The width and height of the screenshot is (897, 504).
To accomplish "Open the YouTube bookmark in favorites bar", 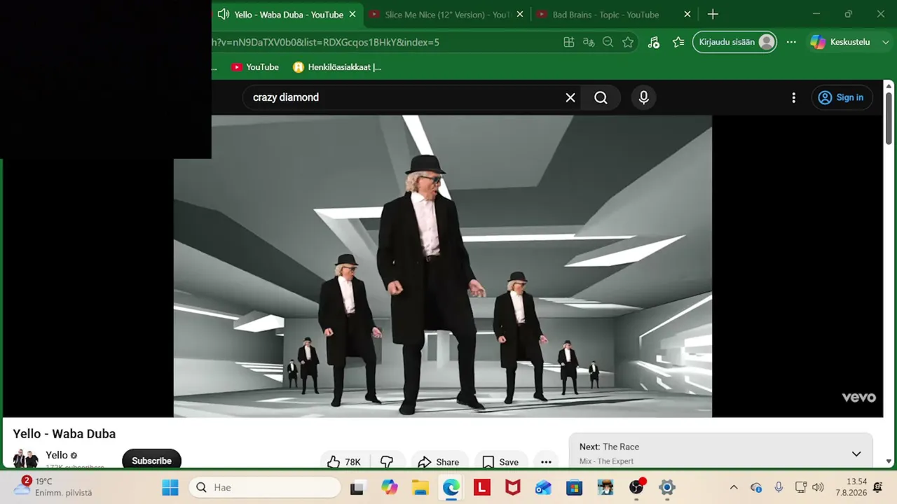I will pos(255,67).
